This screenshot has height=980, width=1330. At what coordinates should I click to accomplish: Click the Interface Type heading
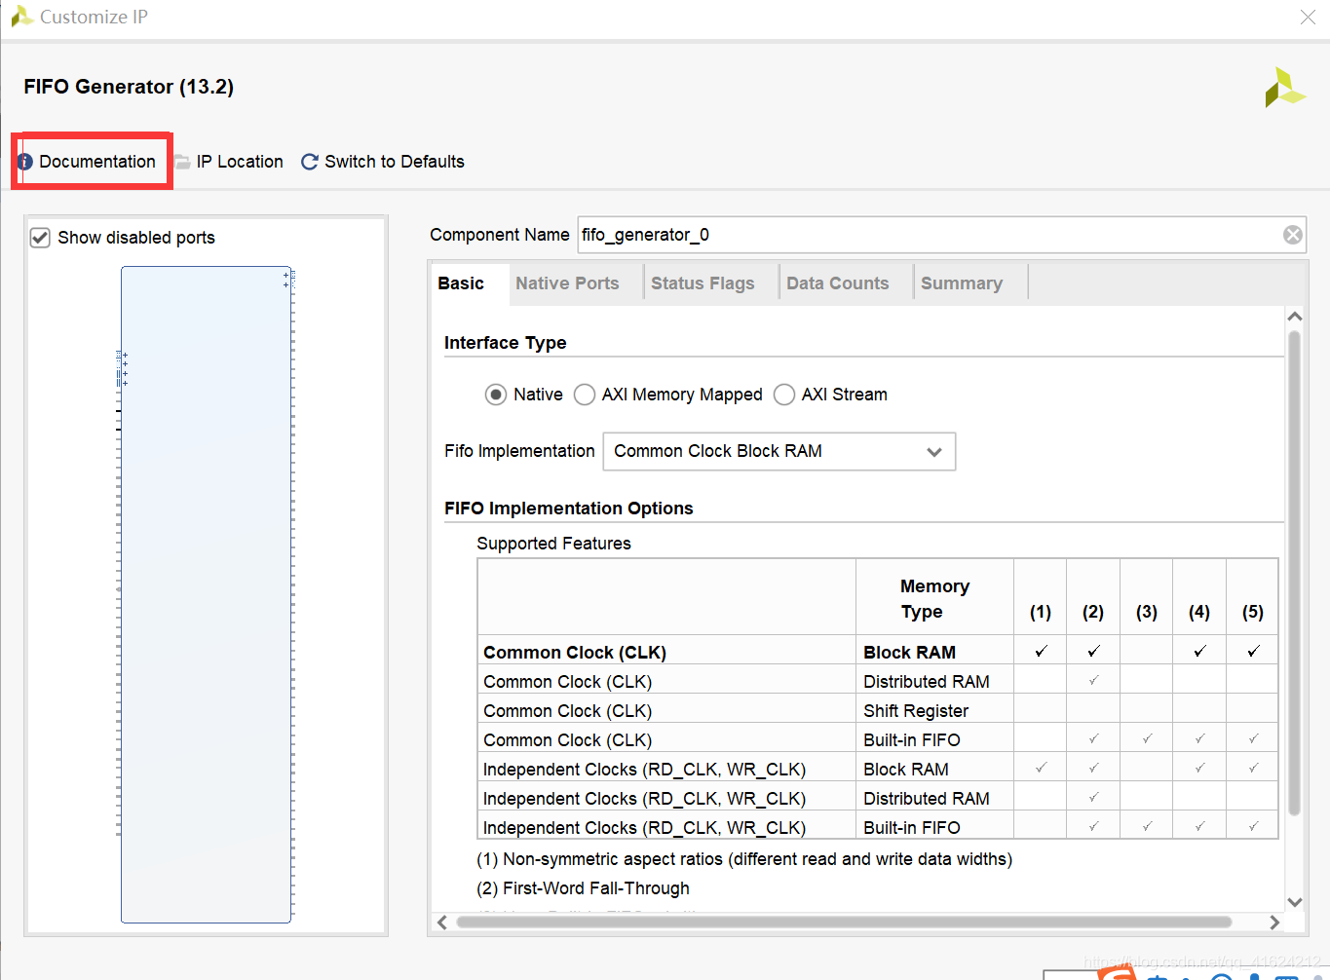pos(505,343)
